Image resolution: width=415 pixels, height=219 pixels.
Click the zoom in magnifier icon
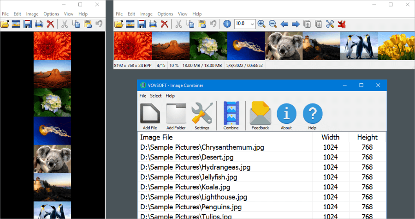(261, 24)
